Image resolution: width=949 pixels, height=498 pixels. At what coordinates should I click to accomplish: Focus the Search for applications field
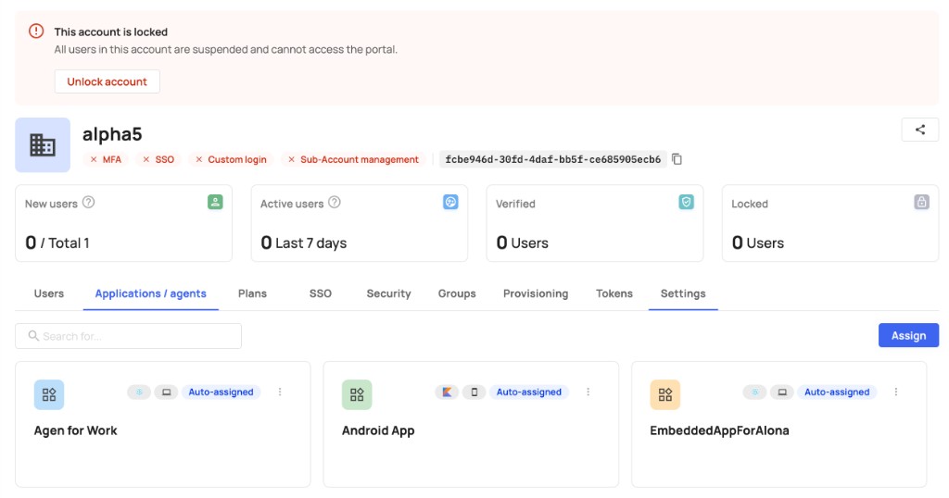tap(128, 336)
